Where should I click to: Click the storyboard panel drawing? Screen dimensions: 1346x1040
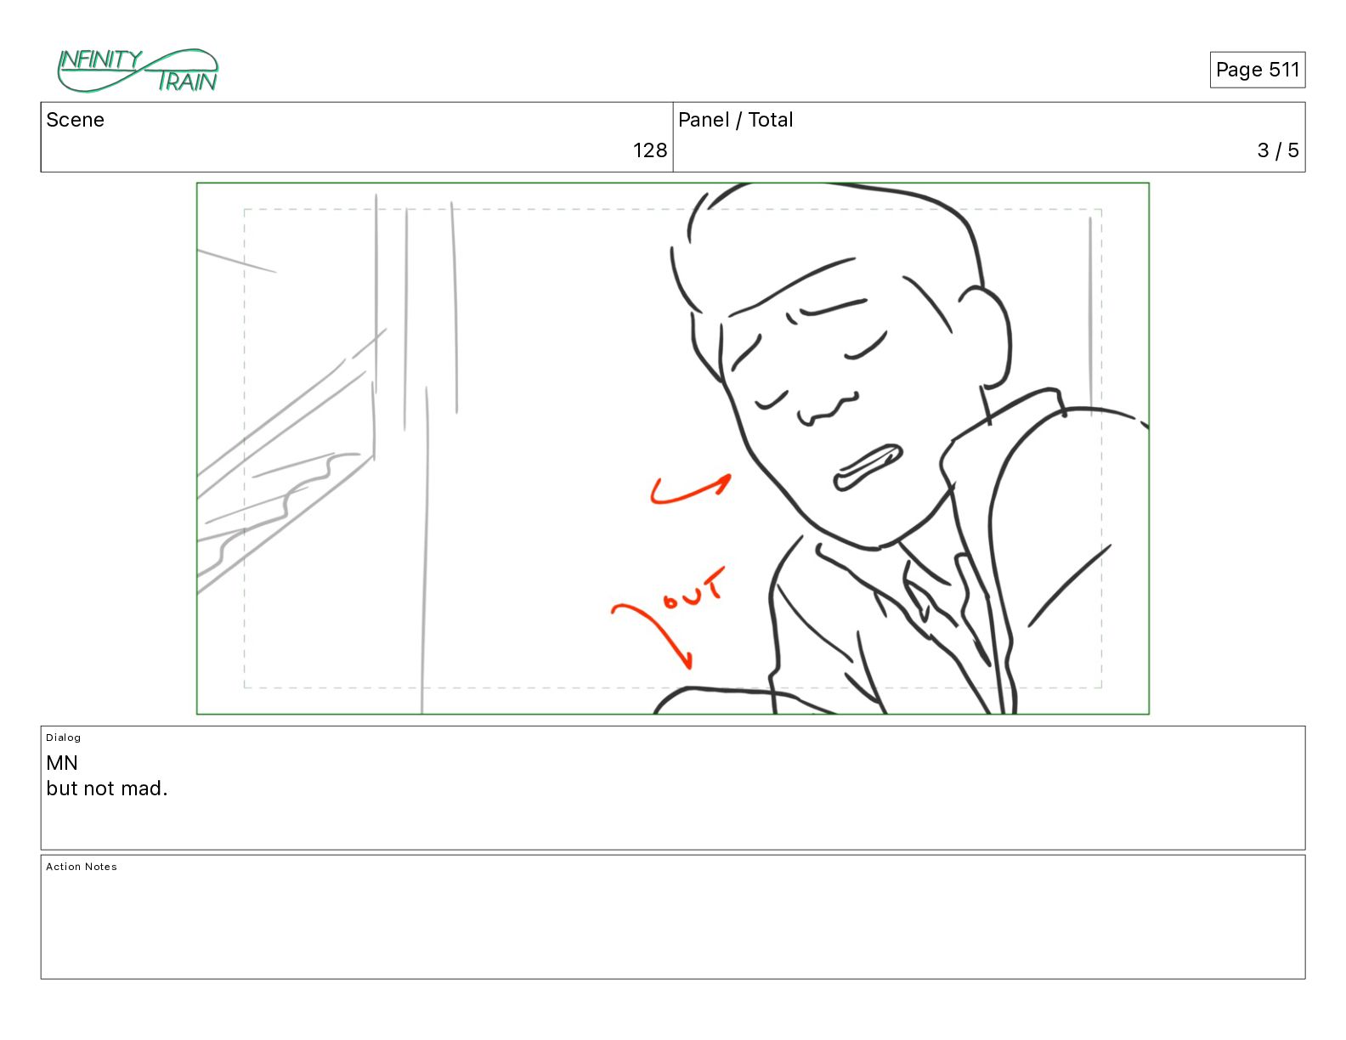coord(673,449)
